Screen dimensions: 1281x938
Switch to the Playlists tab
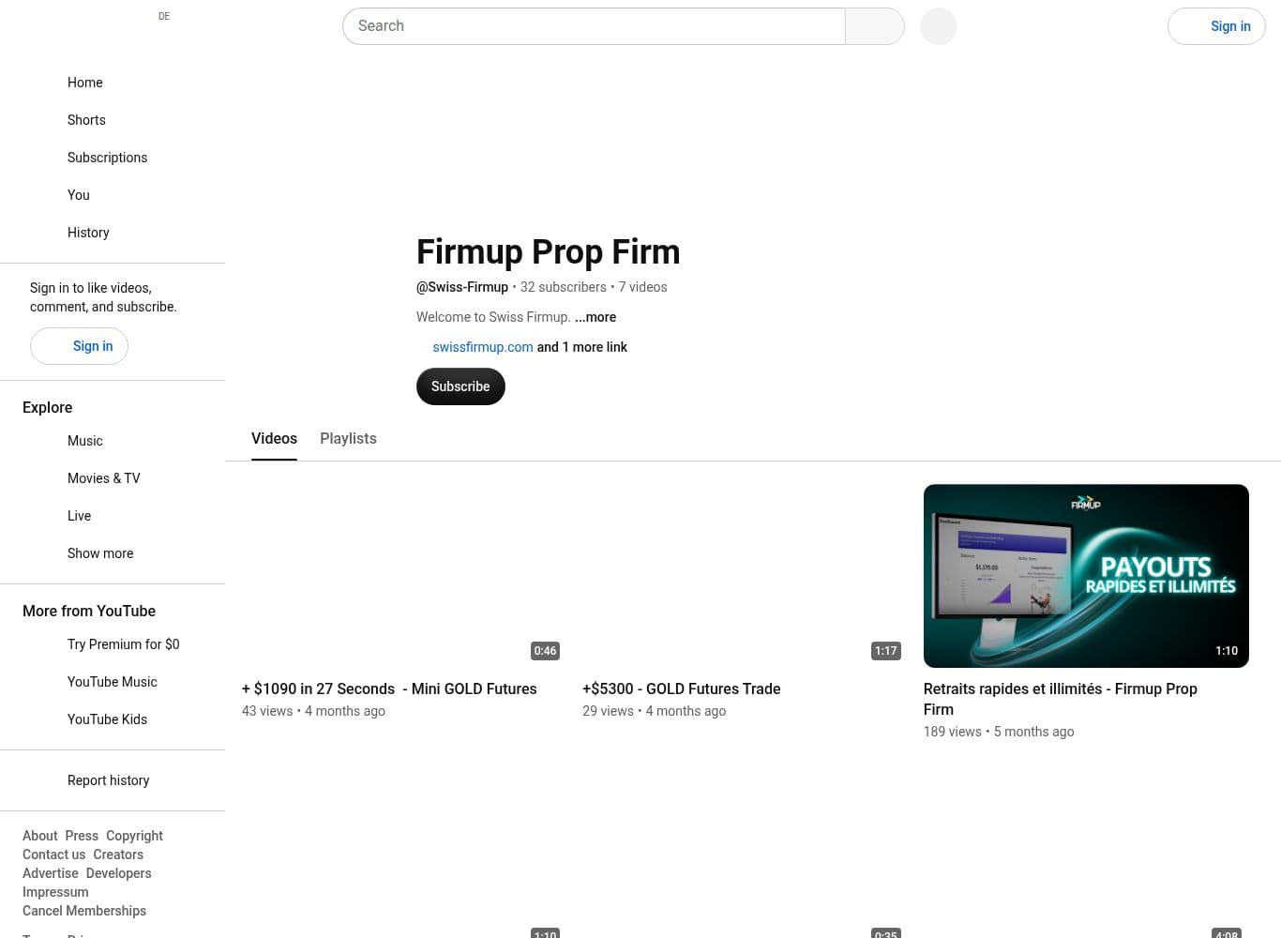click(x=348, y=439)
